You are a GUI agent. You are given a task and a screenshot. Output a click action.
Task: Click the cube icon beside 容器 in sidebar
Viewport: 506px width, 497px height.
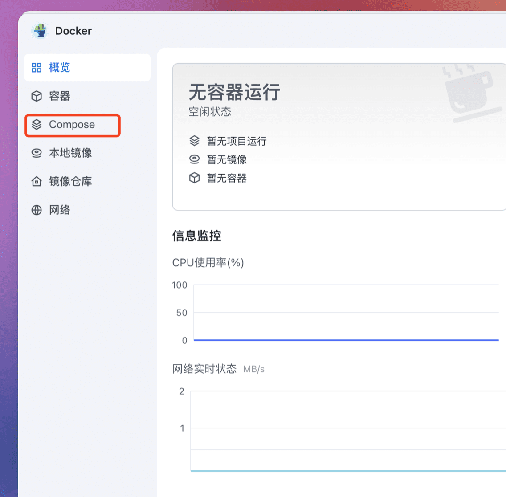pyautogui.click(x=37, y=96)
